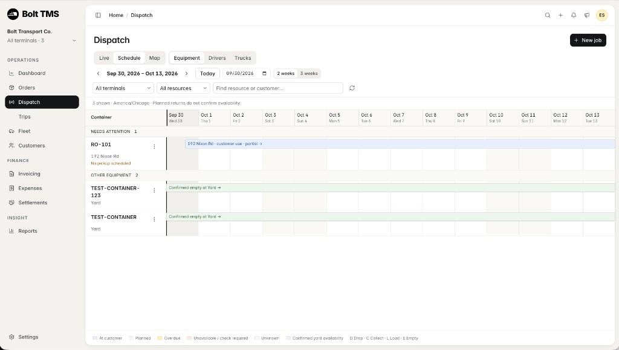Open Settings from the sidebar

point(42,337)
